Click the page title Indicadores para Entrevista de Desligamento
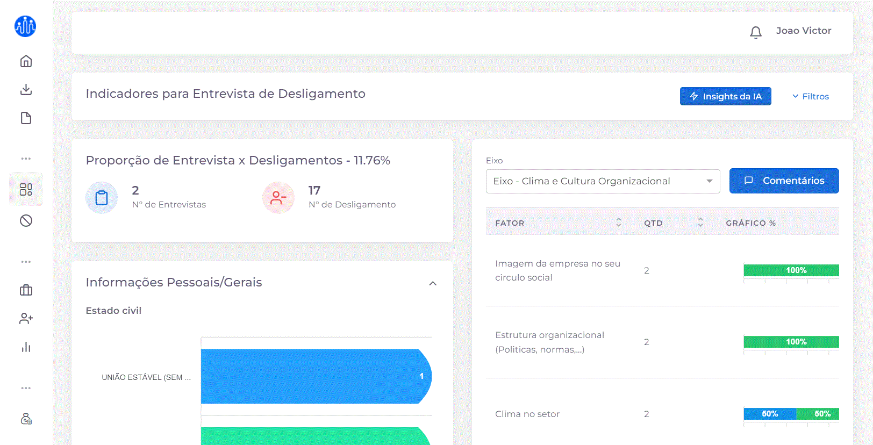This screenshot has width=873, height=445. pyautogui.click(x=225, y=94)
